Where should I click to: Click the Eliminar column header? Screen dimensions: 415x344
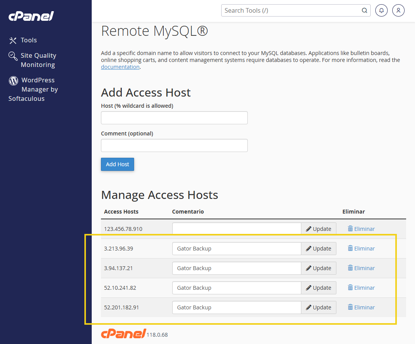[354, 212]
